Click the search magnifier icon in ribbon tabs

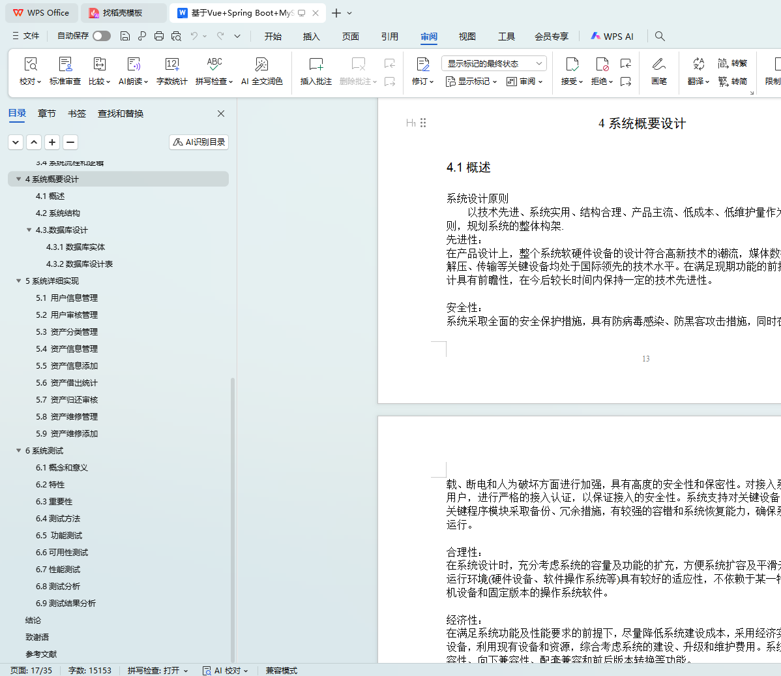(x=660, y=37)
